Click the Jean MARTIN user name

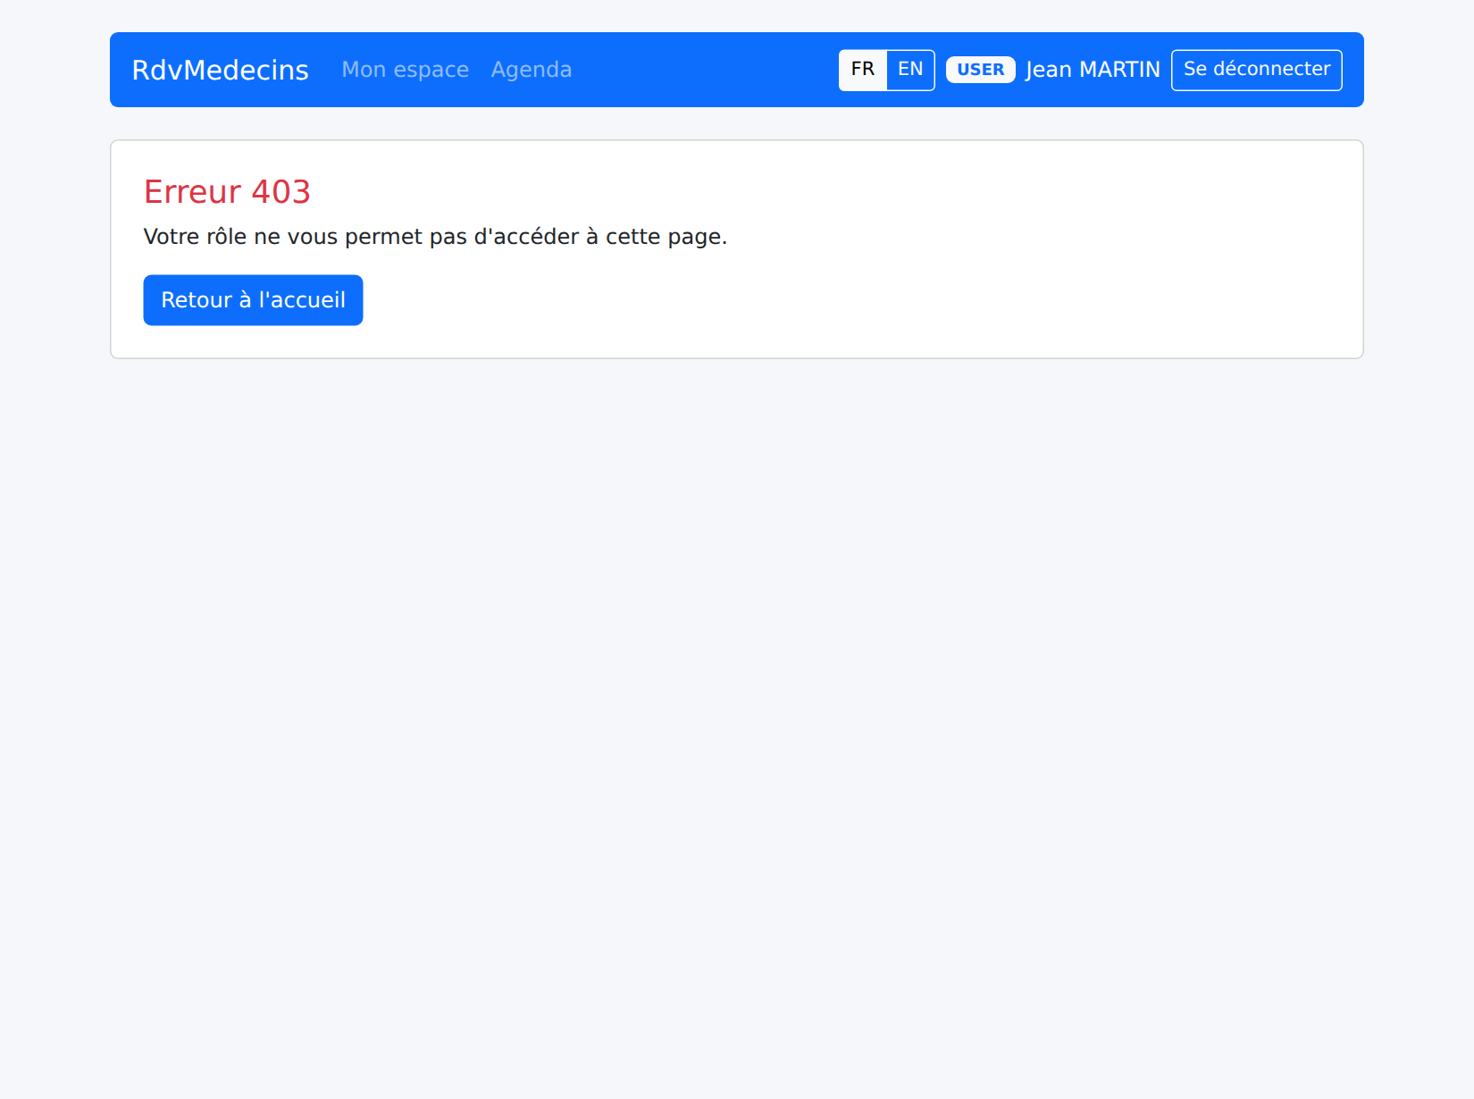coord(1093,70)
